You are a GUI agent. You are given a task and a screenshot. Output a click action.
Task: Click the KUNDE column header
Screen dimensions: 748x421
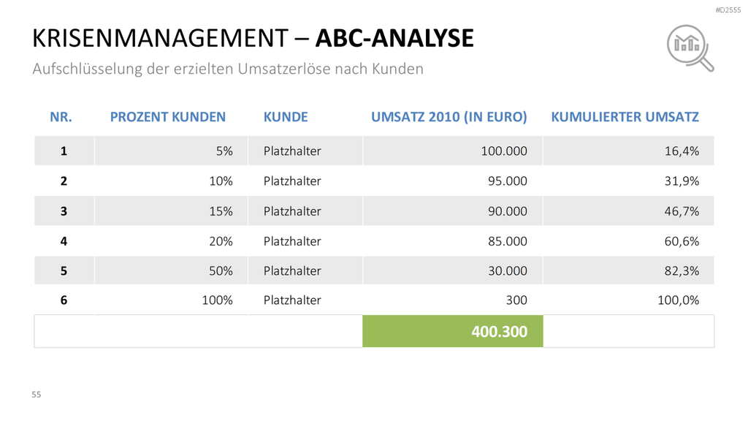286,117
